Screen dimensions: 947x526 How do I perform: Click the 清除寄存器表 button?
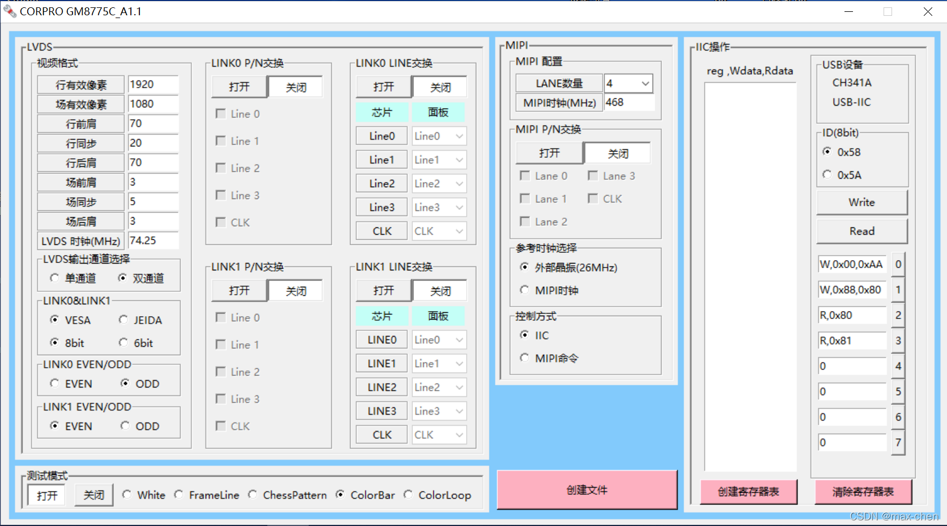[863, 491]
